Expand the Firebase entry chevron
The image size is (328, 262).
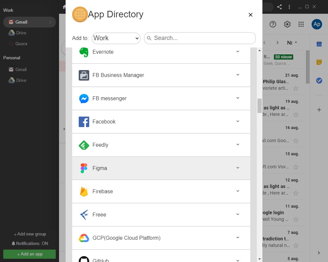(237, 191)
